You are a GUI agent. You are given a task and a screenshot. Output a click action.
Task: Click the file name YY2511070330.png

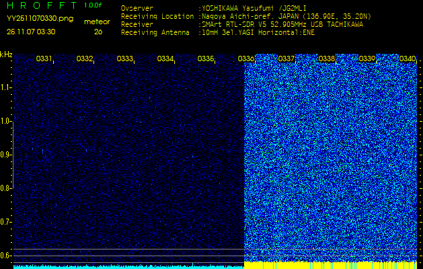point(40,19)
